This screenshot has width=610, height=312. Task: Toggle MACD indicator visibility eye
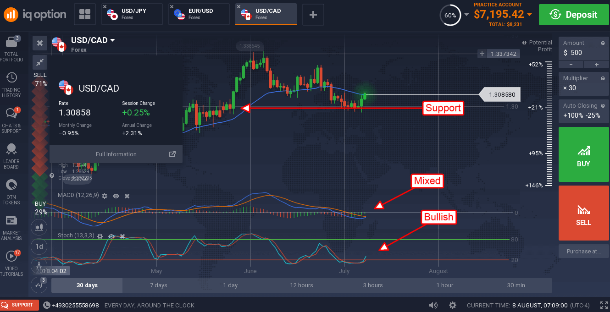tap(116, 196)
